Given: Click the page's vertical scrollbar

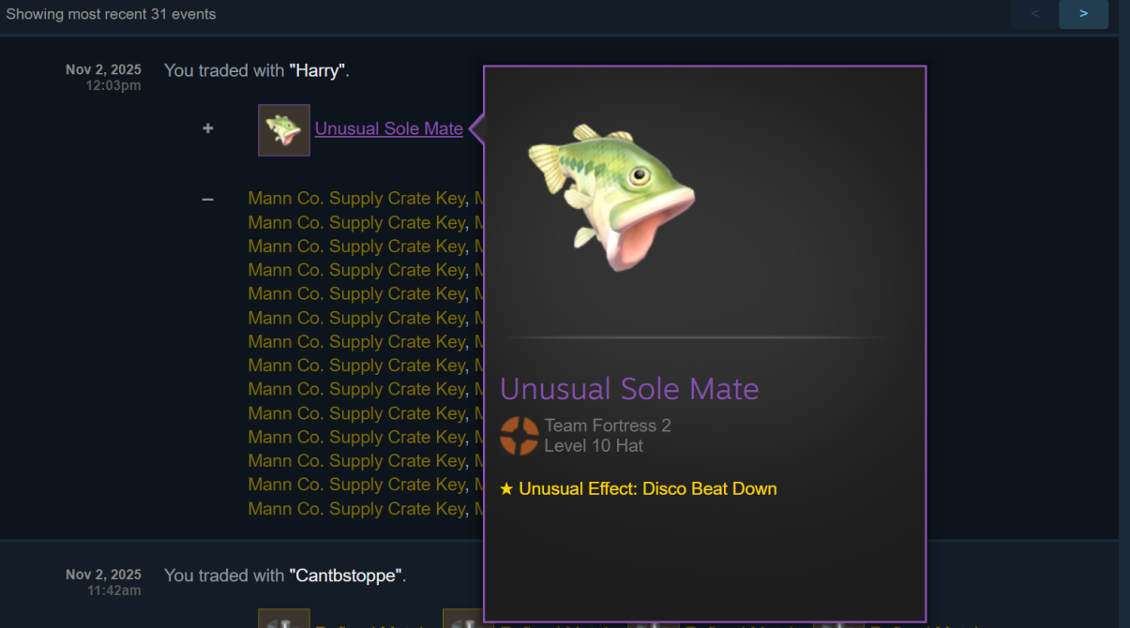Looking at the screenshot, I should pos(1124,314).
